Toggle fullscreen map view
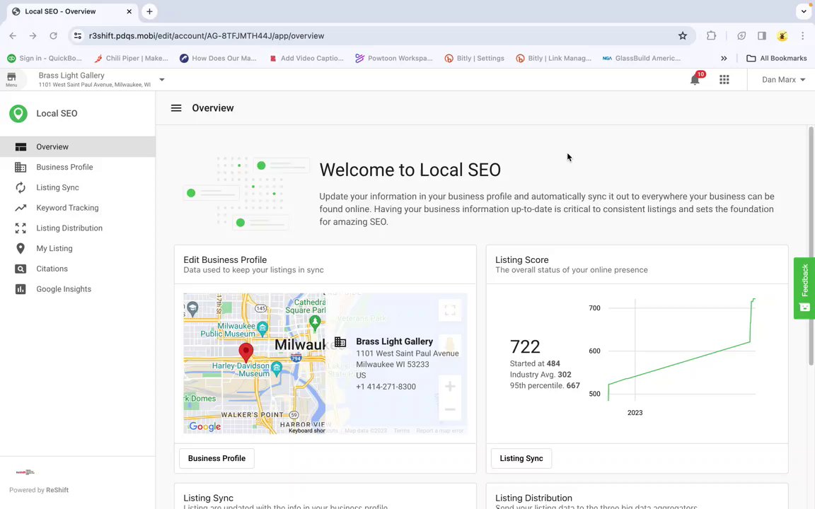This screenshot has width=815, height=509. [450, 310]
